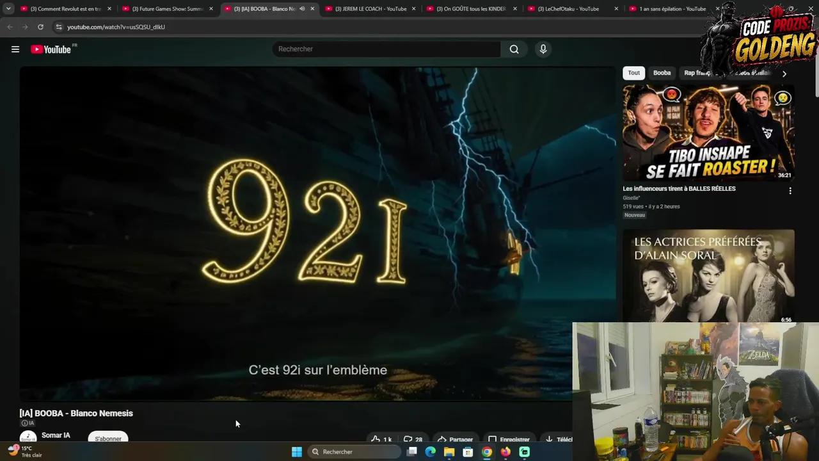Viewport: 819px width, 461px height.
Task: Focus the YouTube Rechercher search field
Action: [x=386, y=49]
